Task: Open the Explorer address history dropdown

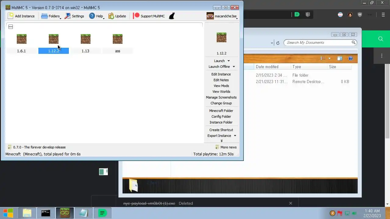Action: [272, 43]
